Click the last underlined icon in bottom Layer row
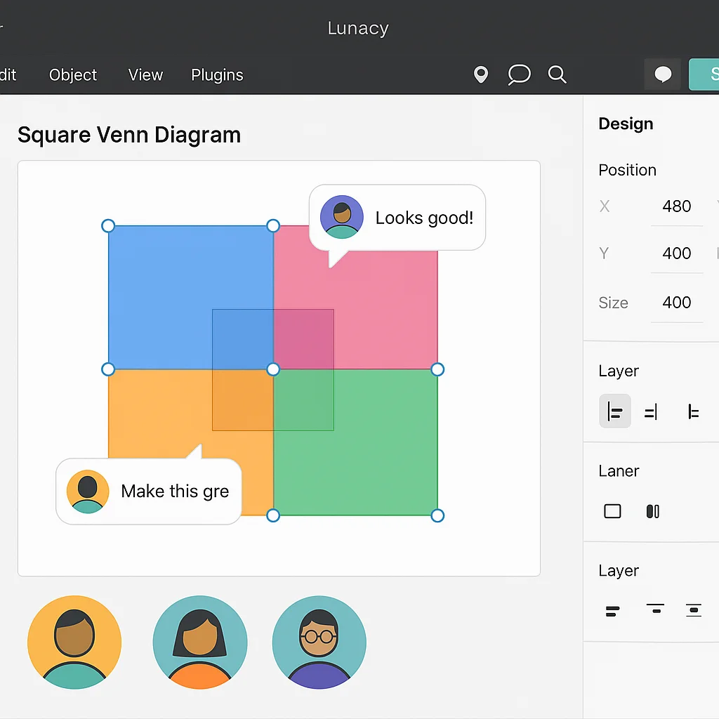Screen dimensions: 719x719 (x=694, y=610)
